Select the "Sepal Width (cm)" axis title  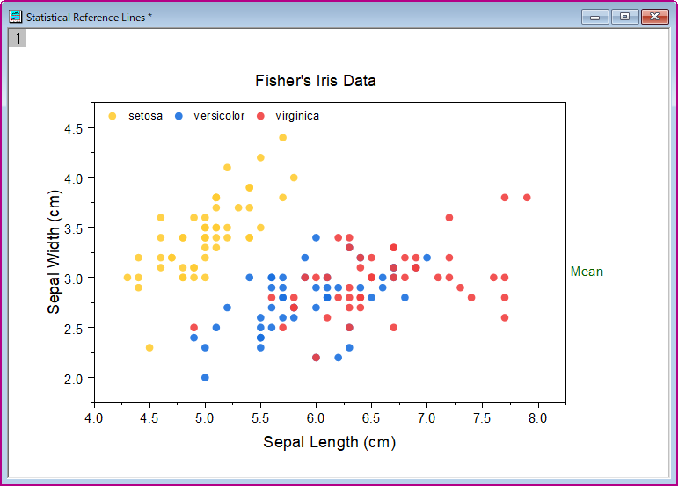(54, 252)
